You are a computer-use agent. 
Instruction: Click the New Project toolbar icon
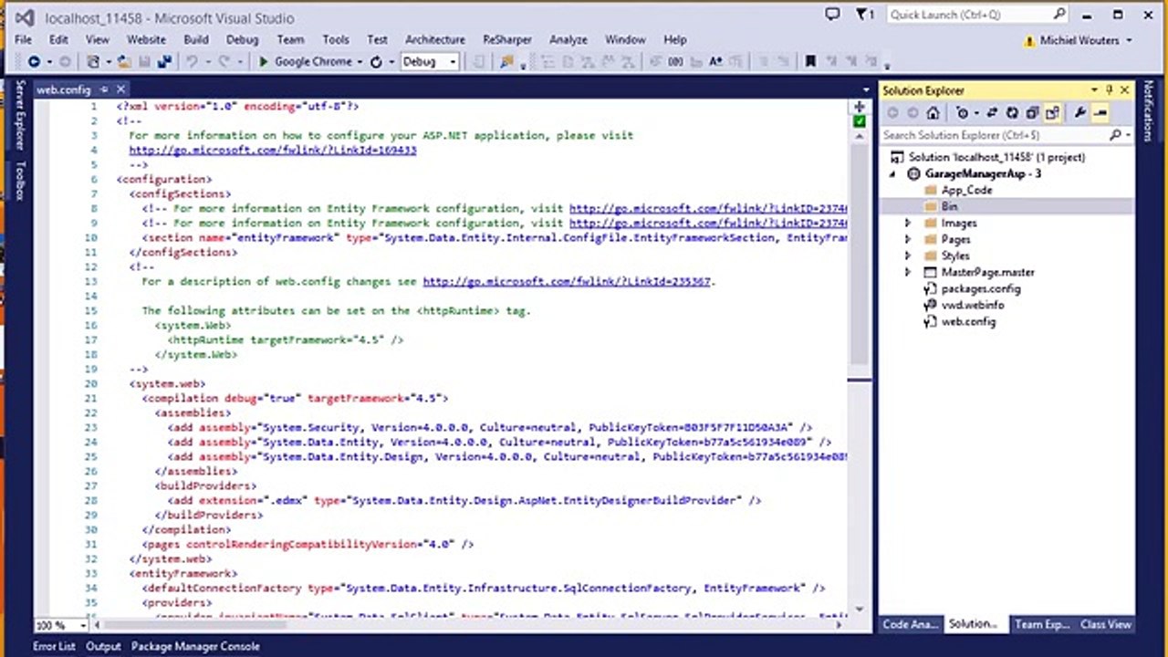(x=93, y=62)
